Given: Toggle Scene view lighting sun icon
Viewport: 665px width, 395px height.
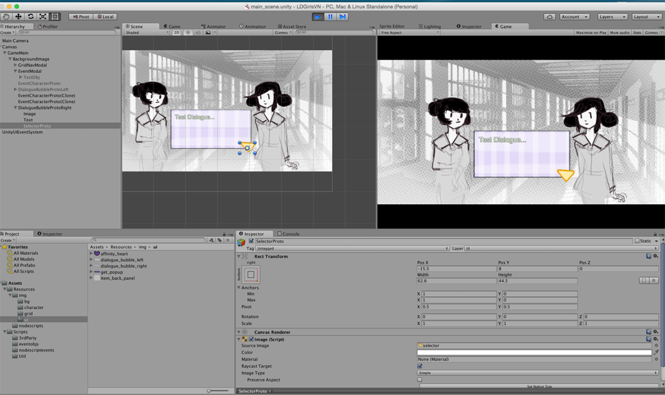Looking at the screenshot, I should click(188, 33).
